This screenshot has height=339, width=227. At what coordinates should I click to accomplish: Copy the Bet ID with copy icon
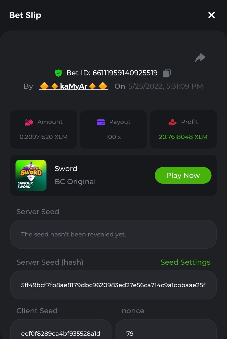[167, 73]
